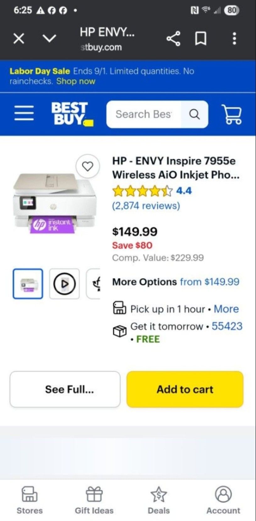Save printer to favorites with heart
This screenshot has height=521, width=256.
(x=88, y=166)
